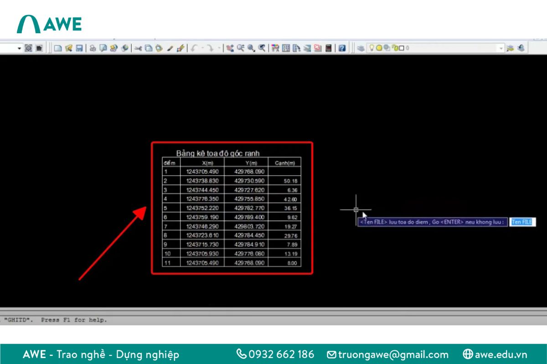547x364 pixels.
Task: Open the QuickCalc calculator icon
Action: [328, 48]
